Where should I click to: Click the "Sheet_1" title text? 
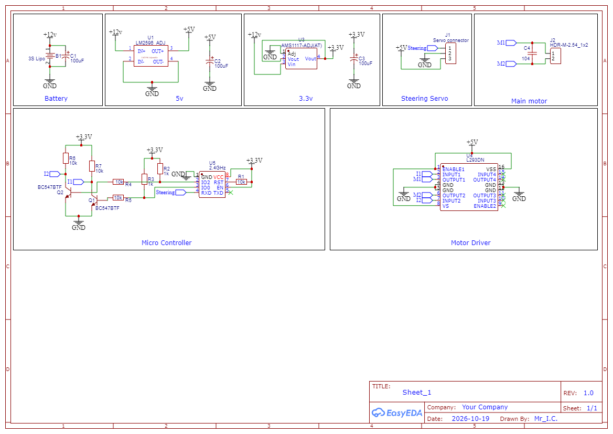[x=417, y=393]
